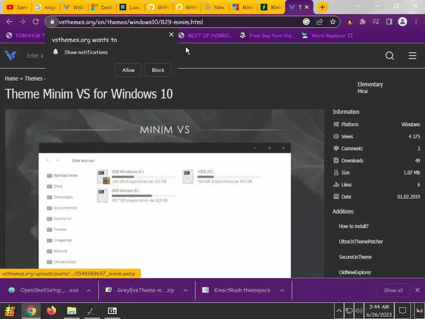Show hidden system tray icons
This screenshot has width=425, height=319.
339,311
